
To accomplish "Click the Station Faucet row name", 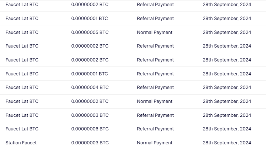I will pyautogui.click(x=21, y=143).
